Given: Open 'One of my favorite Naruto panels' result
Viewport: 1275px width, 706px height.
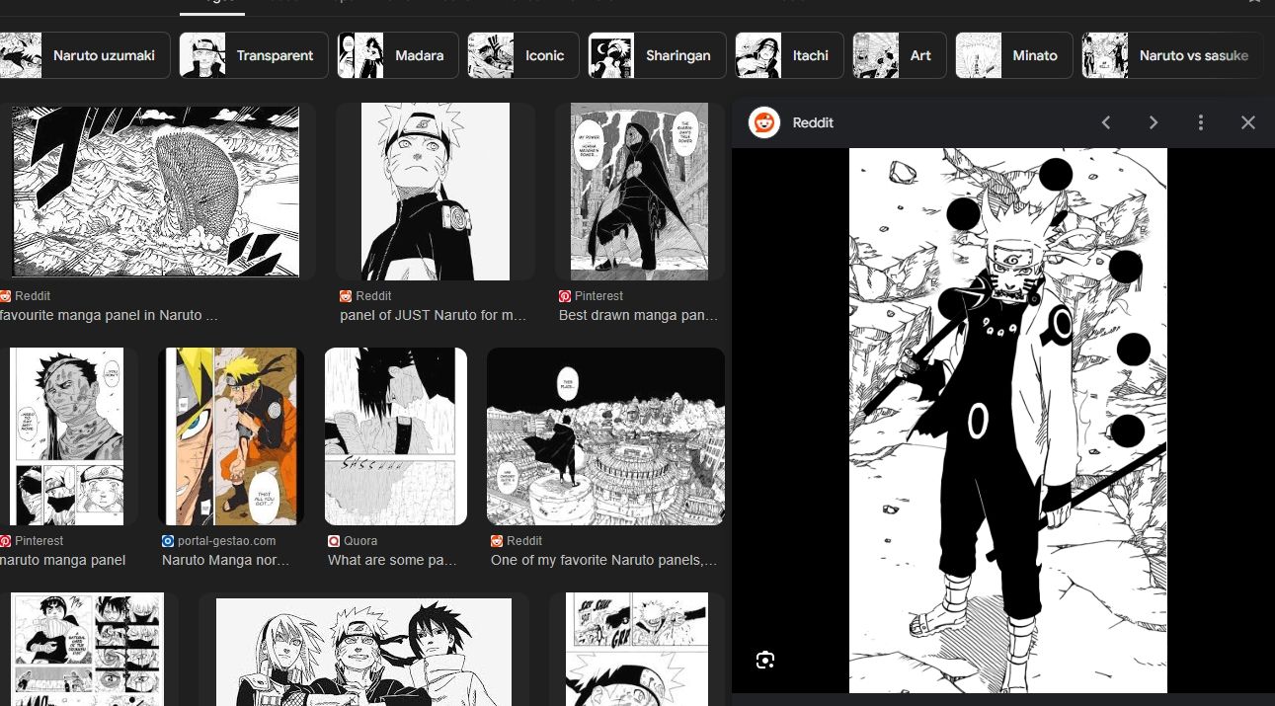Looking at the screenshot, I should [x=604, y=560].
